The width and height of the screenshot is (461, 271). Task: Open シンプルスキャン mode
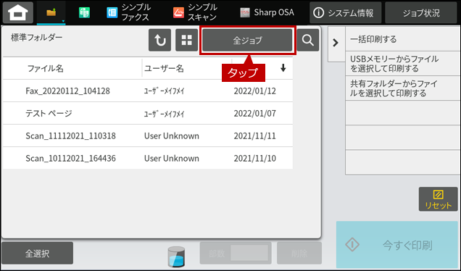coord(195,12)
